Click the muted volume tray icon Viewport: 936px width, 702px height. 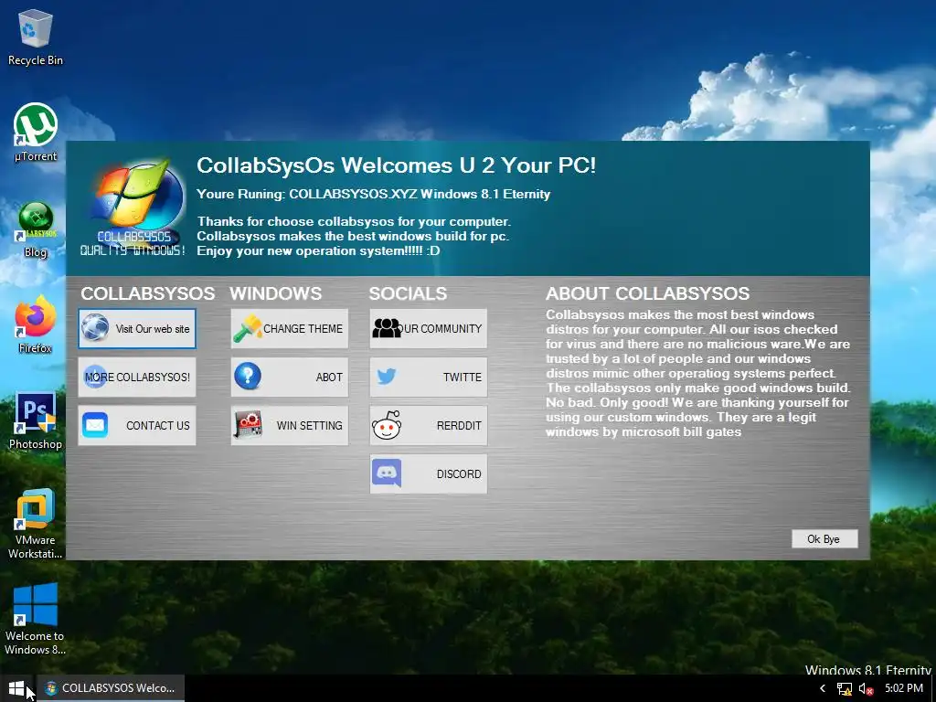866,689
